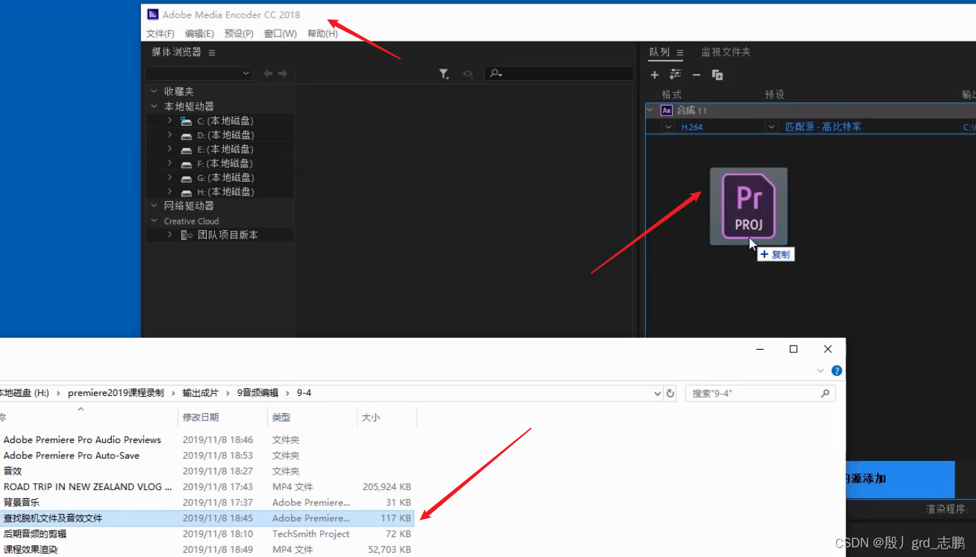This screenshot has height=557, width=976.
Task: Select the F: local disk entry
Action: pyautogui.click(x=225, y=164)
